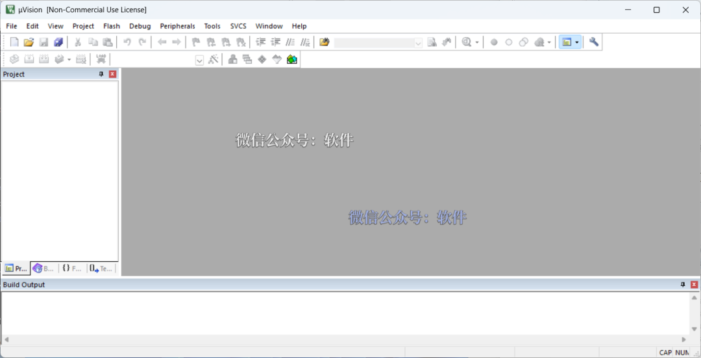The height and width of the screenshot is (358, 701).
Task: Click the batch build icon
Action: (59, 59)
